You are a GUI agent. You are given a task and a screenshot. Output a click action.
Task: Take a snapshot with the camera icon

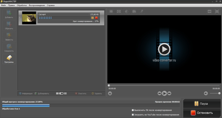(110, 93)
